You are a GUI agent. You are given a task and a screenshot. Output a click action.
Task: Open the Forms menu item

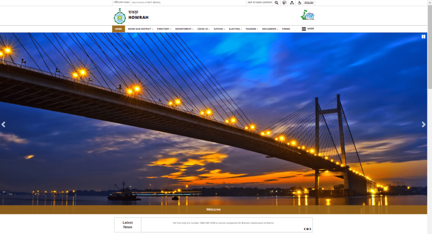coord(286,29)
